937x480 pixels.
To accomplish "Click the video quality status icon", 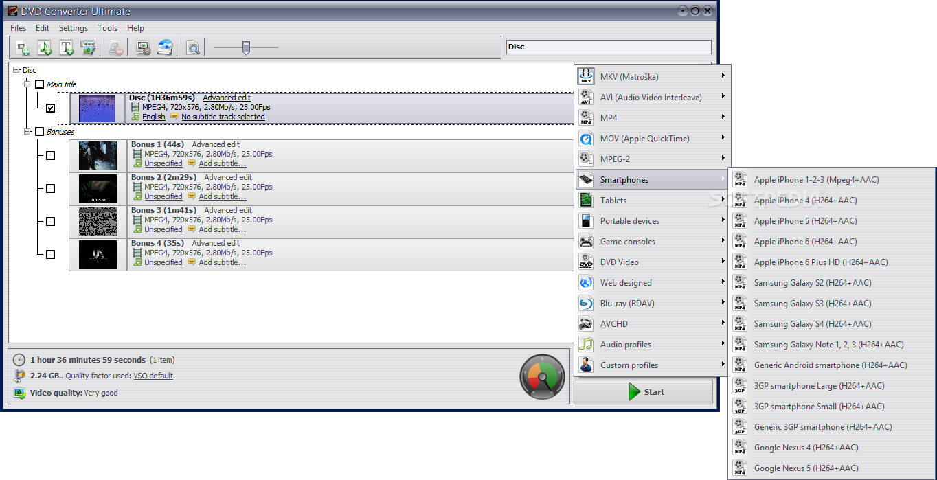I will point(19,393).
